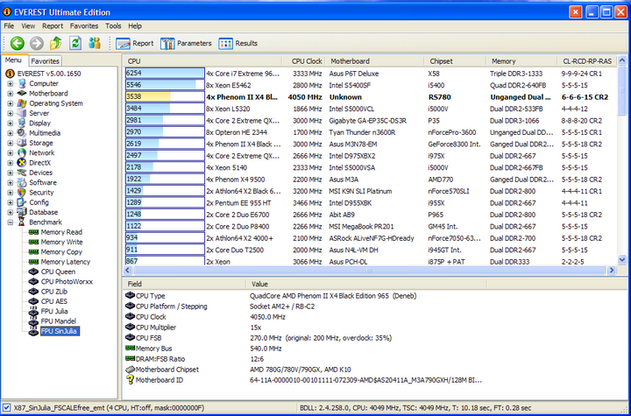Viewport: 631px width, 416px height.
Task: Click the results list scroll-down arrow
Action: tap(621, 260)
